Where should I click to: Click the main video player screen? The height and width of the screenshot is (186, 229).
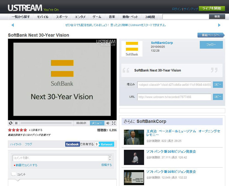[62, 79]
